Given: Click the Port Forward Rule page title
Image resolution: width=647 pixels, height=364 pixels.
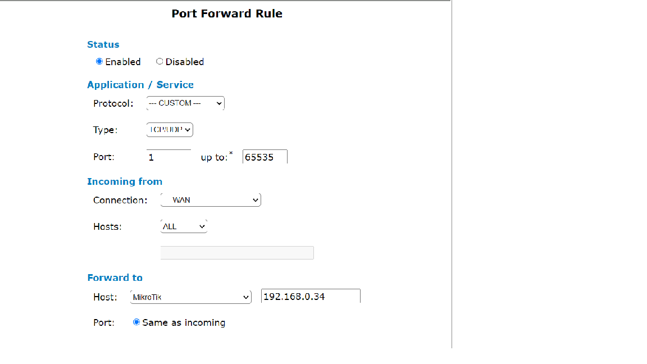Looking at the screenshot, I should (227, 13).
